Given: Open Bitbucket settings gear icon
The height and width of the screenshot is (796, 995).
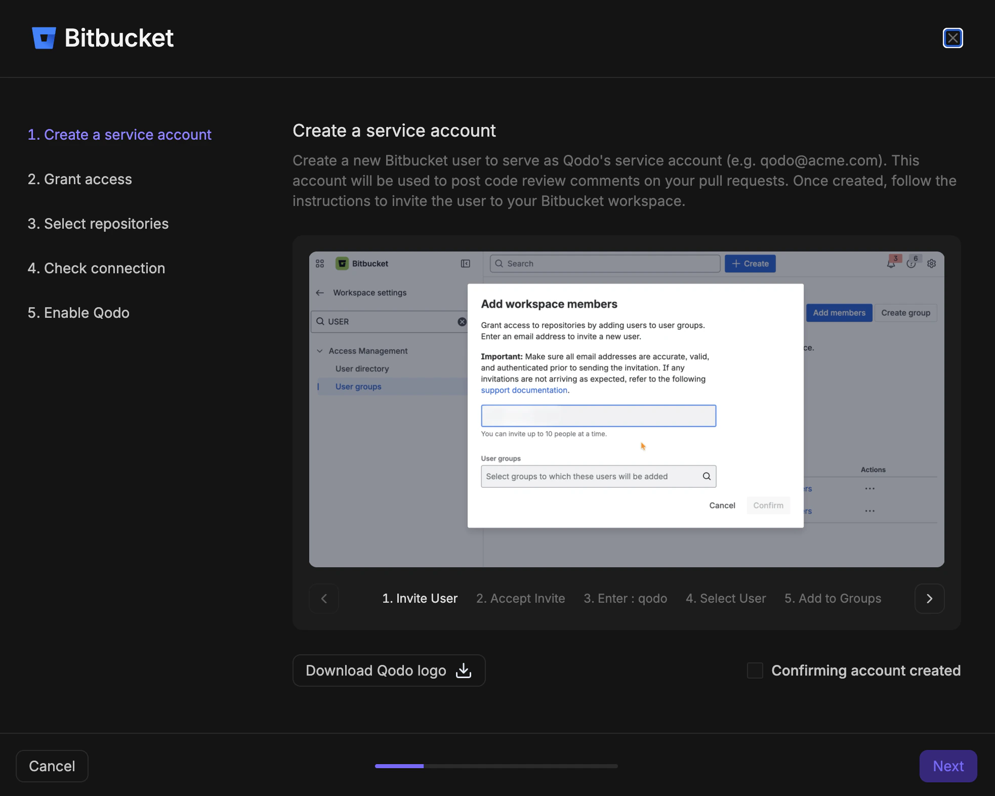Looking at the screenshot, I should point(932,264).
